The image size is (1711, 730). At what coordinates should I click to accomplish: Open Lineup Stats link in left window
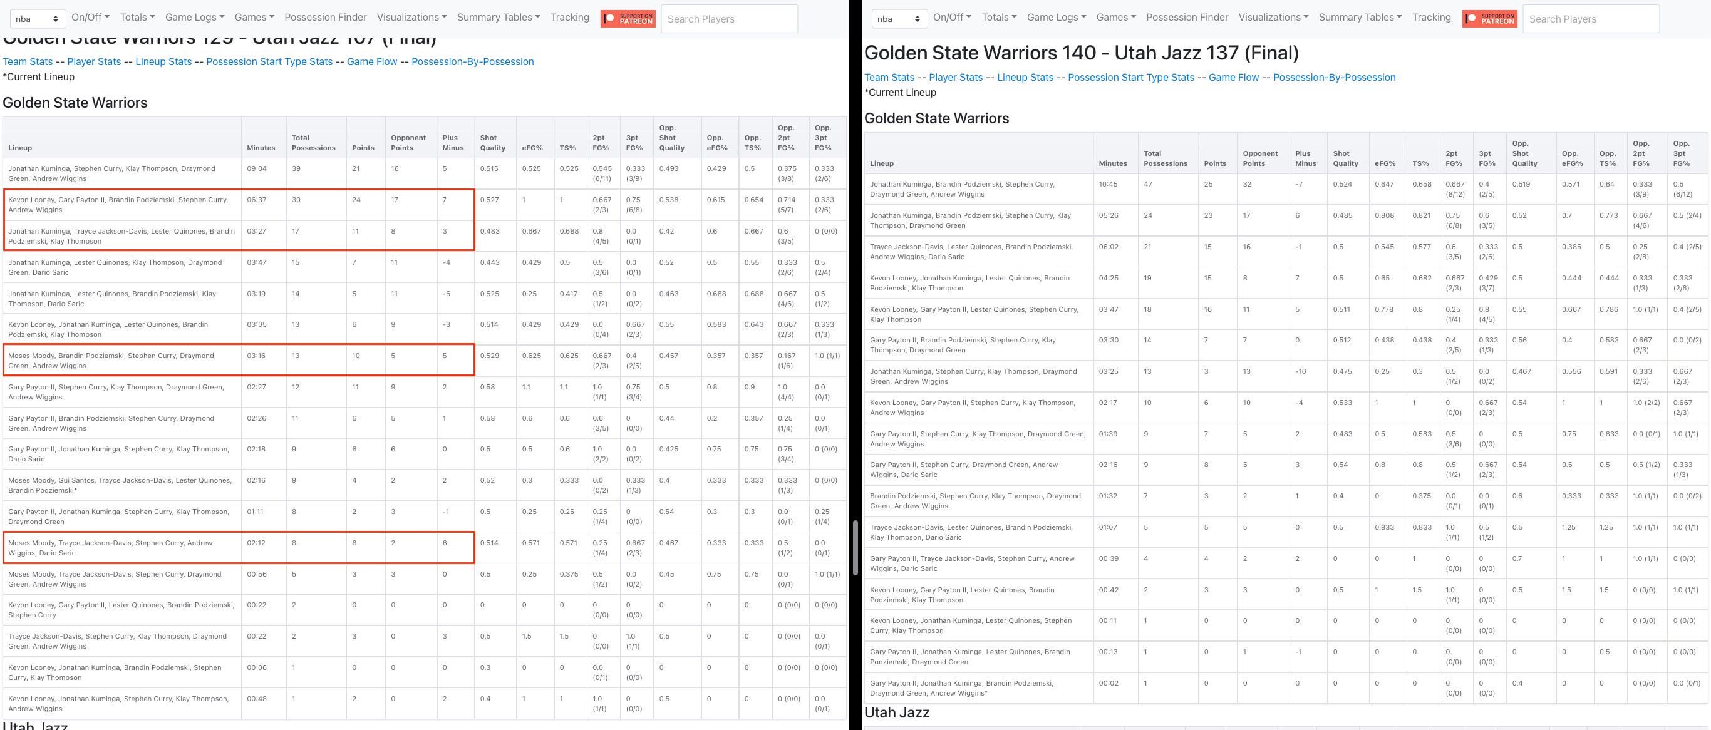[x=163, y=62]
